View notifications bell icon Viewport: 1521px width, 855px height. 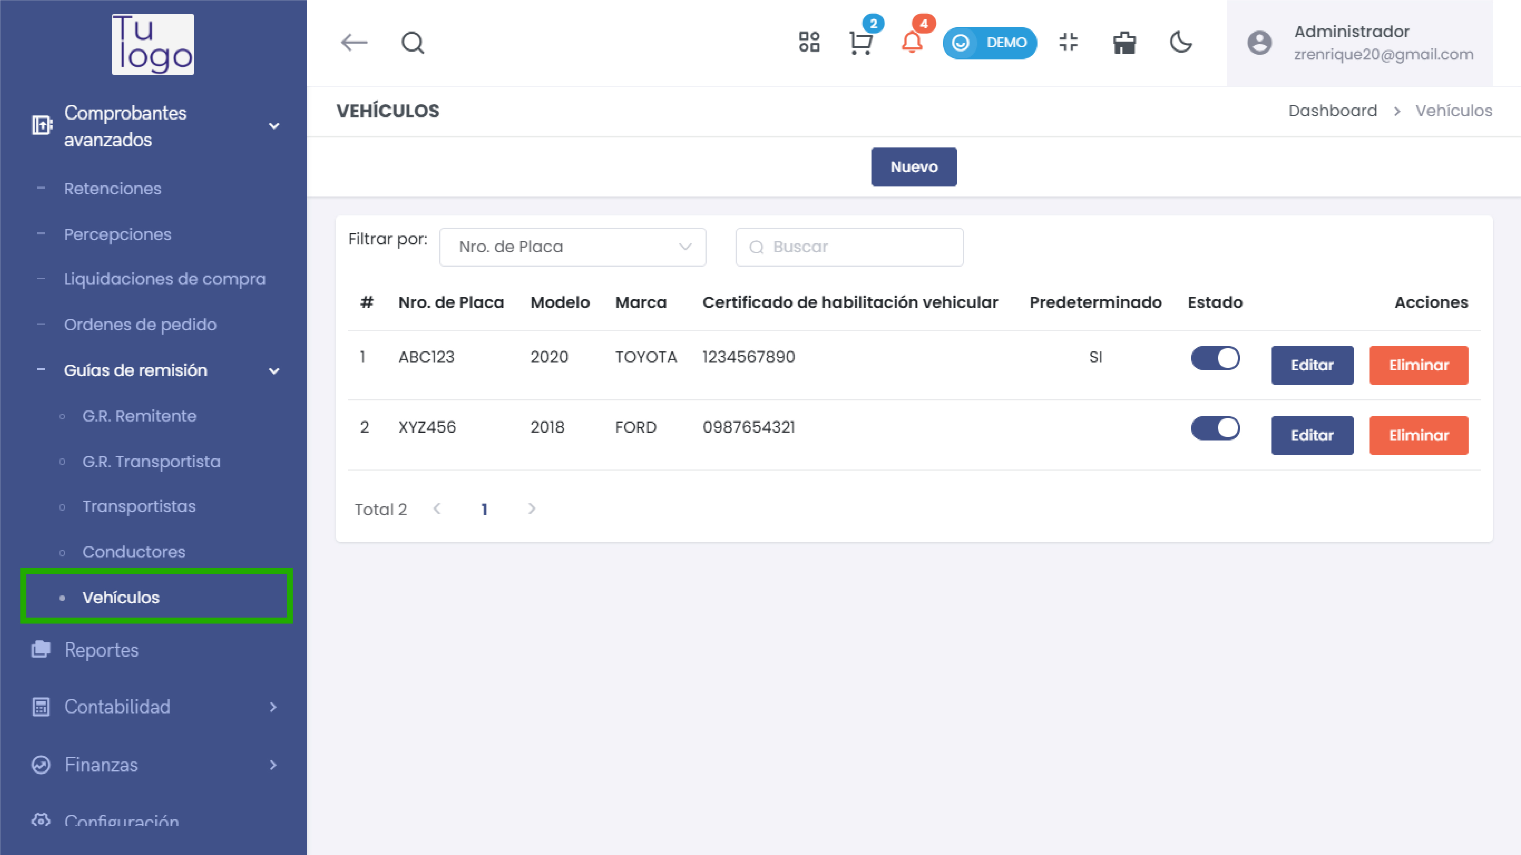(912, 42)
